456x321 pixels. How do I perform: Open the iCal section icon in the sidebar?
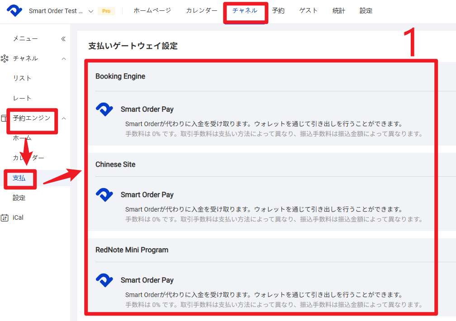(x=5, y=217)
